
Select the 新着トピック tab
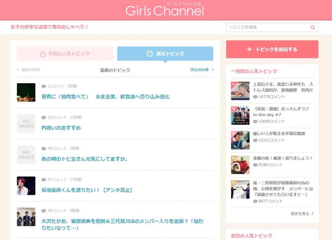pos(165,54)
